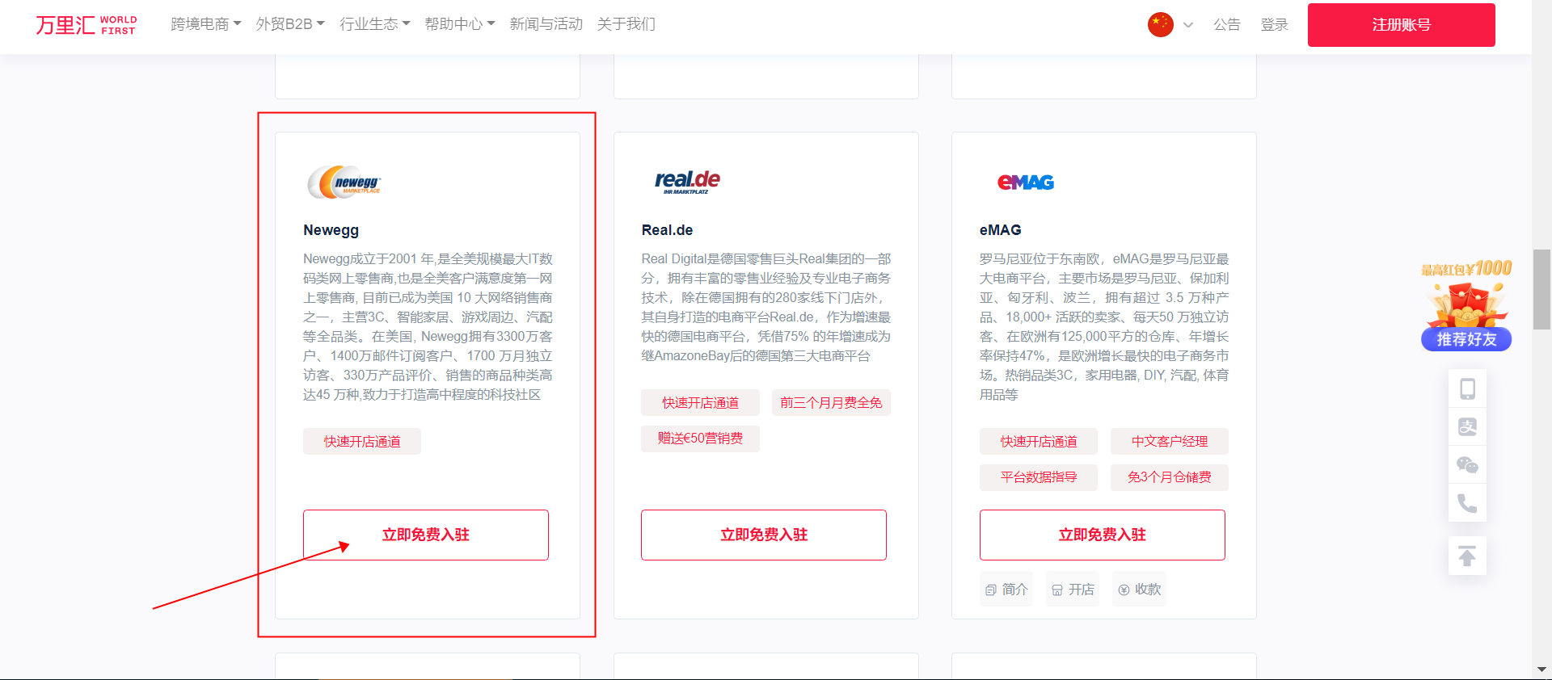Click the China flag language icon

coord(1160,24)
